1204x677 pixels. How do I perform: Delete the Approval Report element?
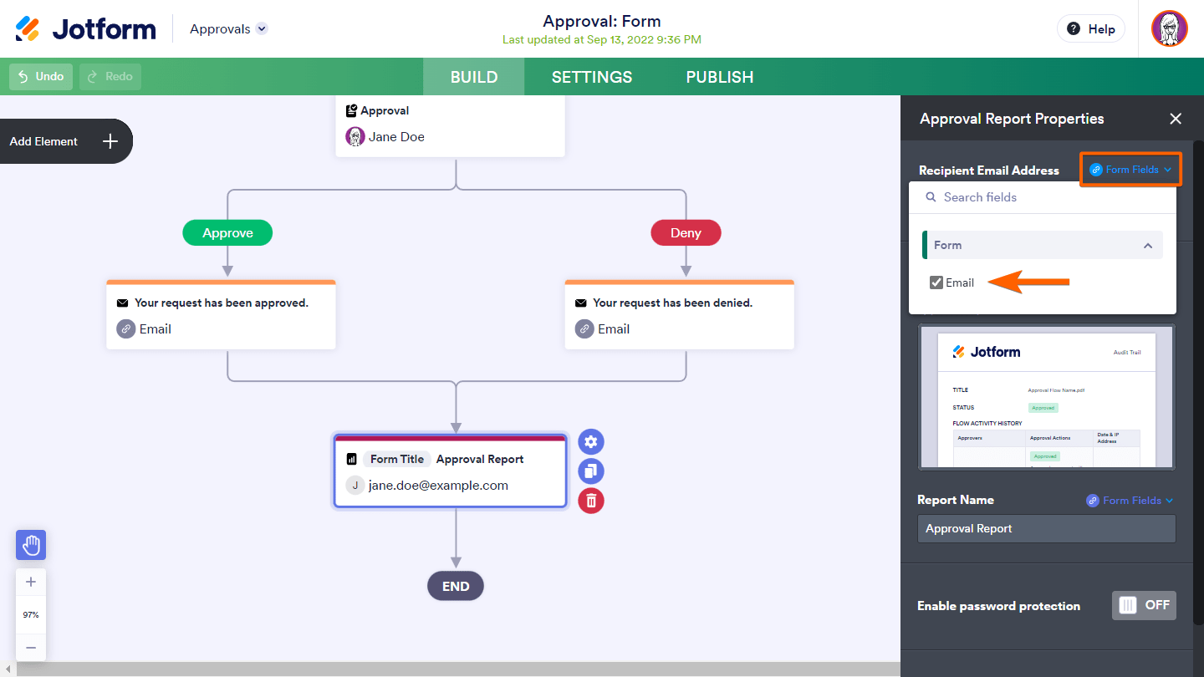coord(591,501)
